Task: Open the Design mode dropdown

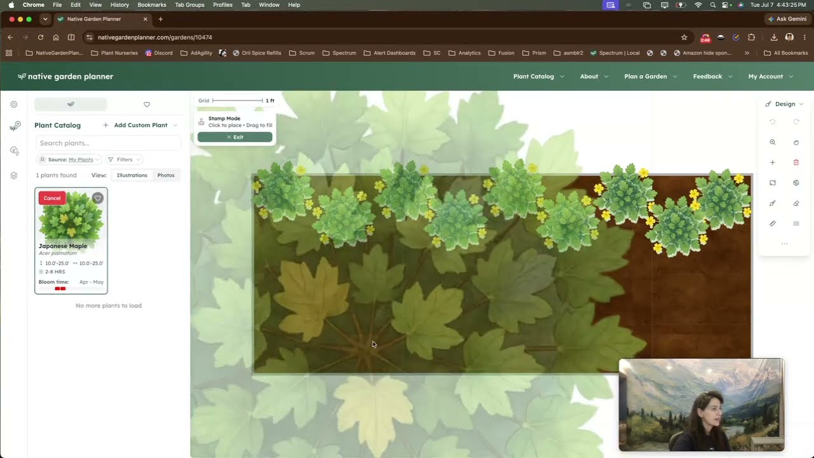Action: [x=784, y=104]
